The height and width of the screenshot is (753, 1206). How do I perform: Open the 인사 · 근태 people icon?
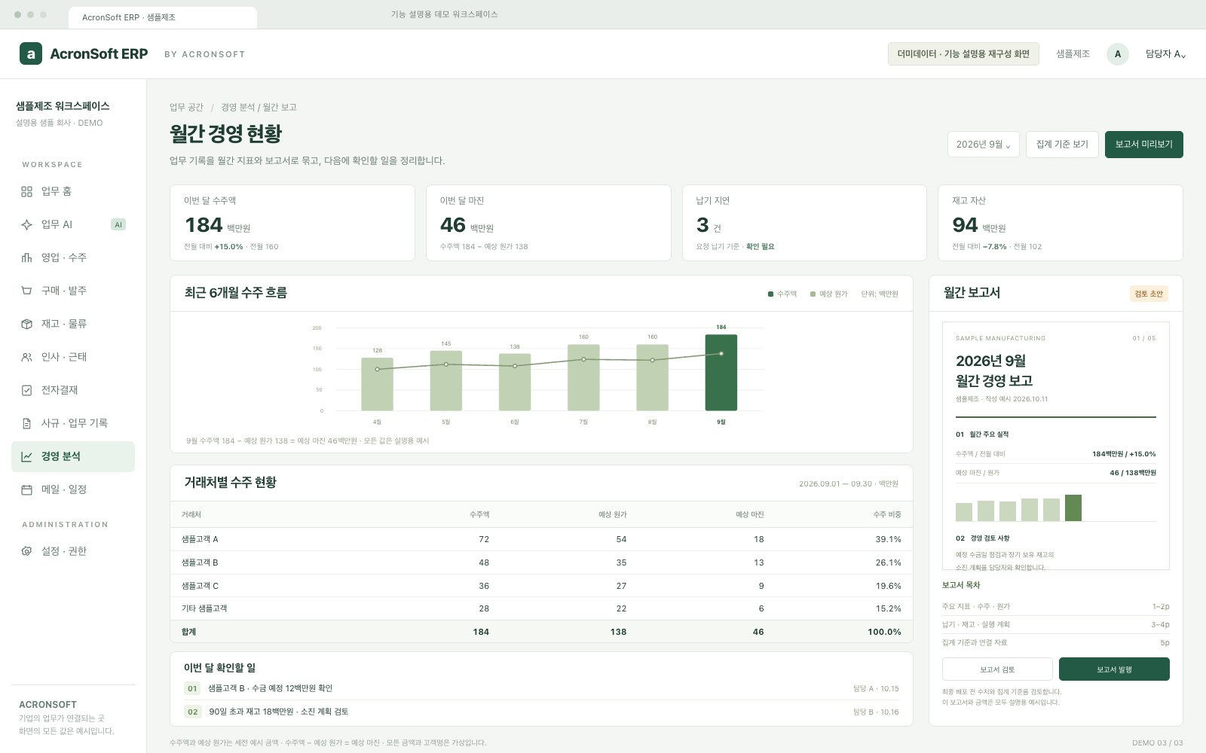26,357
